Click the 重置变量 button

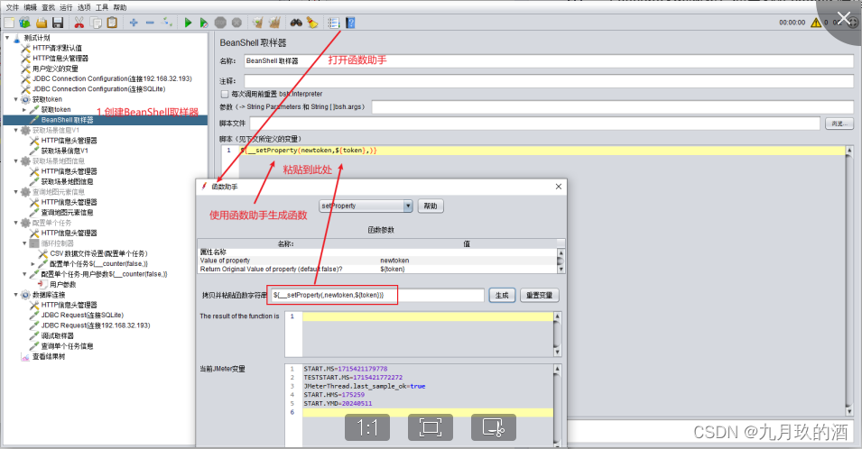pyautogui.click(x=539, y=296)
